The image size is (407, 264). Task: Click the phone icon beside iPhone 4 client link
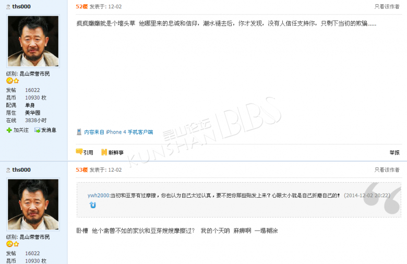point(79,132)
